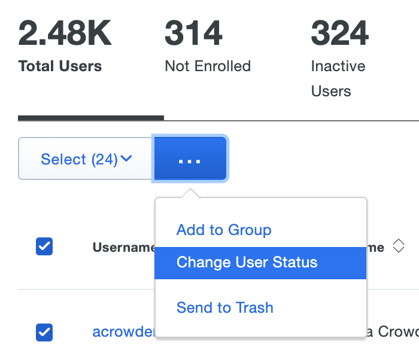Click the sort icon beside the Name column

click(x=399, y=246)
